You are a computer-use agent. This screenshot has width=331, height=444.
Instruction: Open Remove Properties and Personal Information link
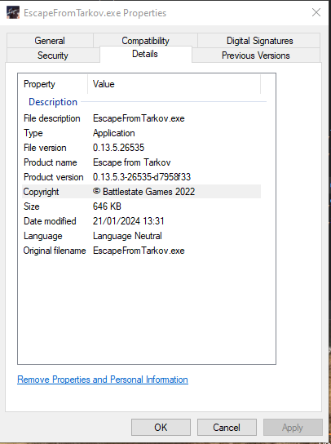pyautogui.click(x=103, y=380)
